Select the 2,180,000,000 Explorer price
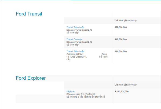This screenshot has height=109, width=161. (122, 91)
